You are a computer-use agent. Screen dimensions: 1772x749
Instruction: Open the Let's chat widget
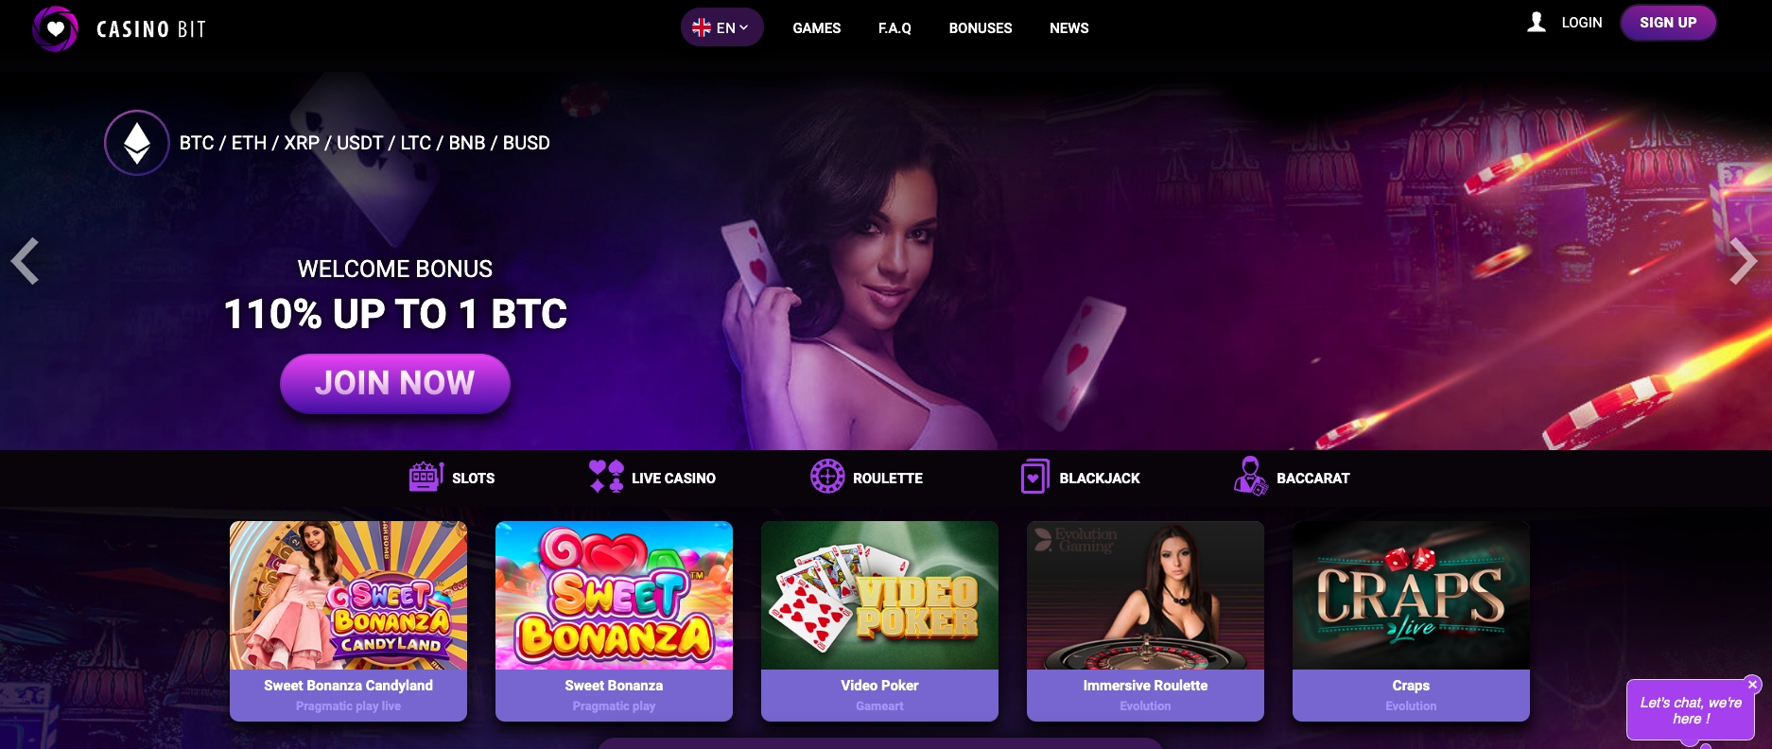[1691, 710]
